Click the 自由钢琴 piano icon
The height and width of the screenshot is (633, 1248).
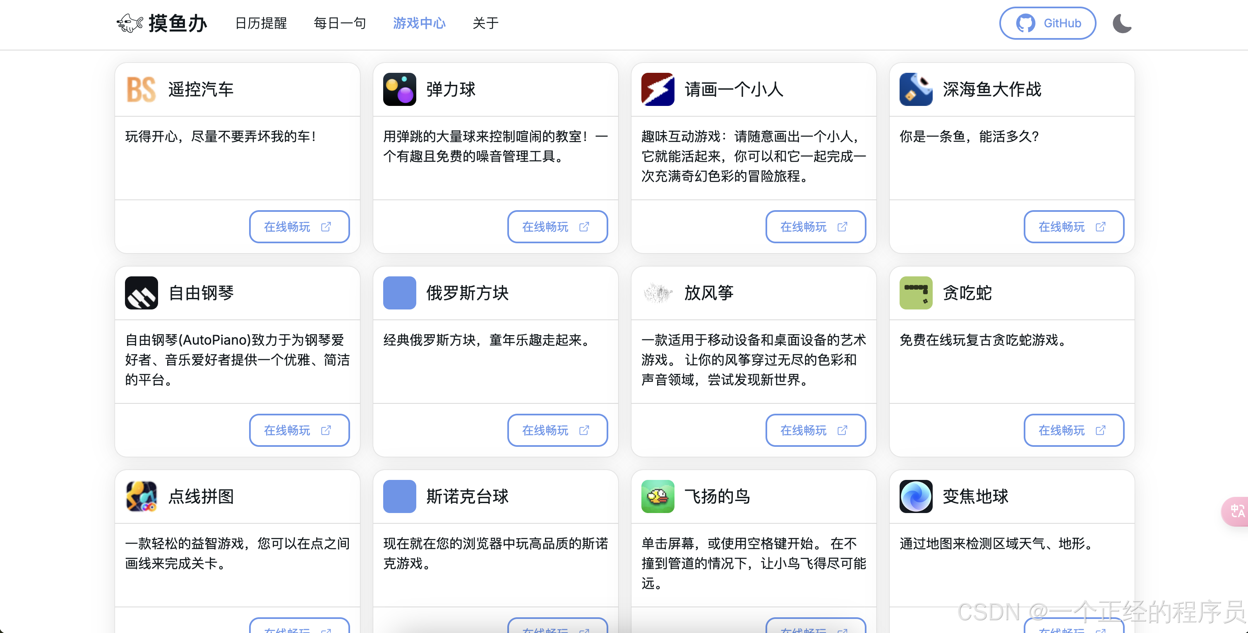[x=141, y=293]
